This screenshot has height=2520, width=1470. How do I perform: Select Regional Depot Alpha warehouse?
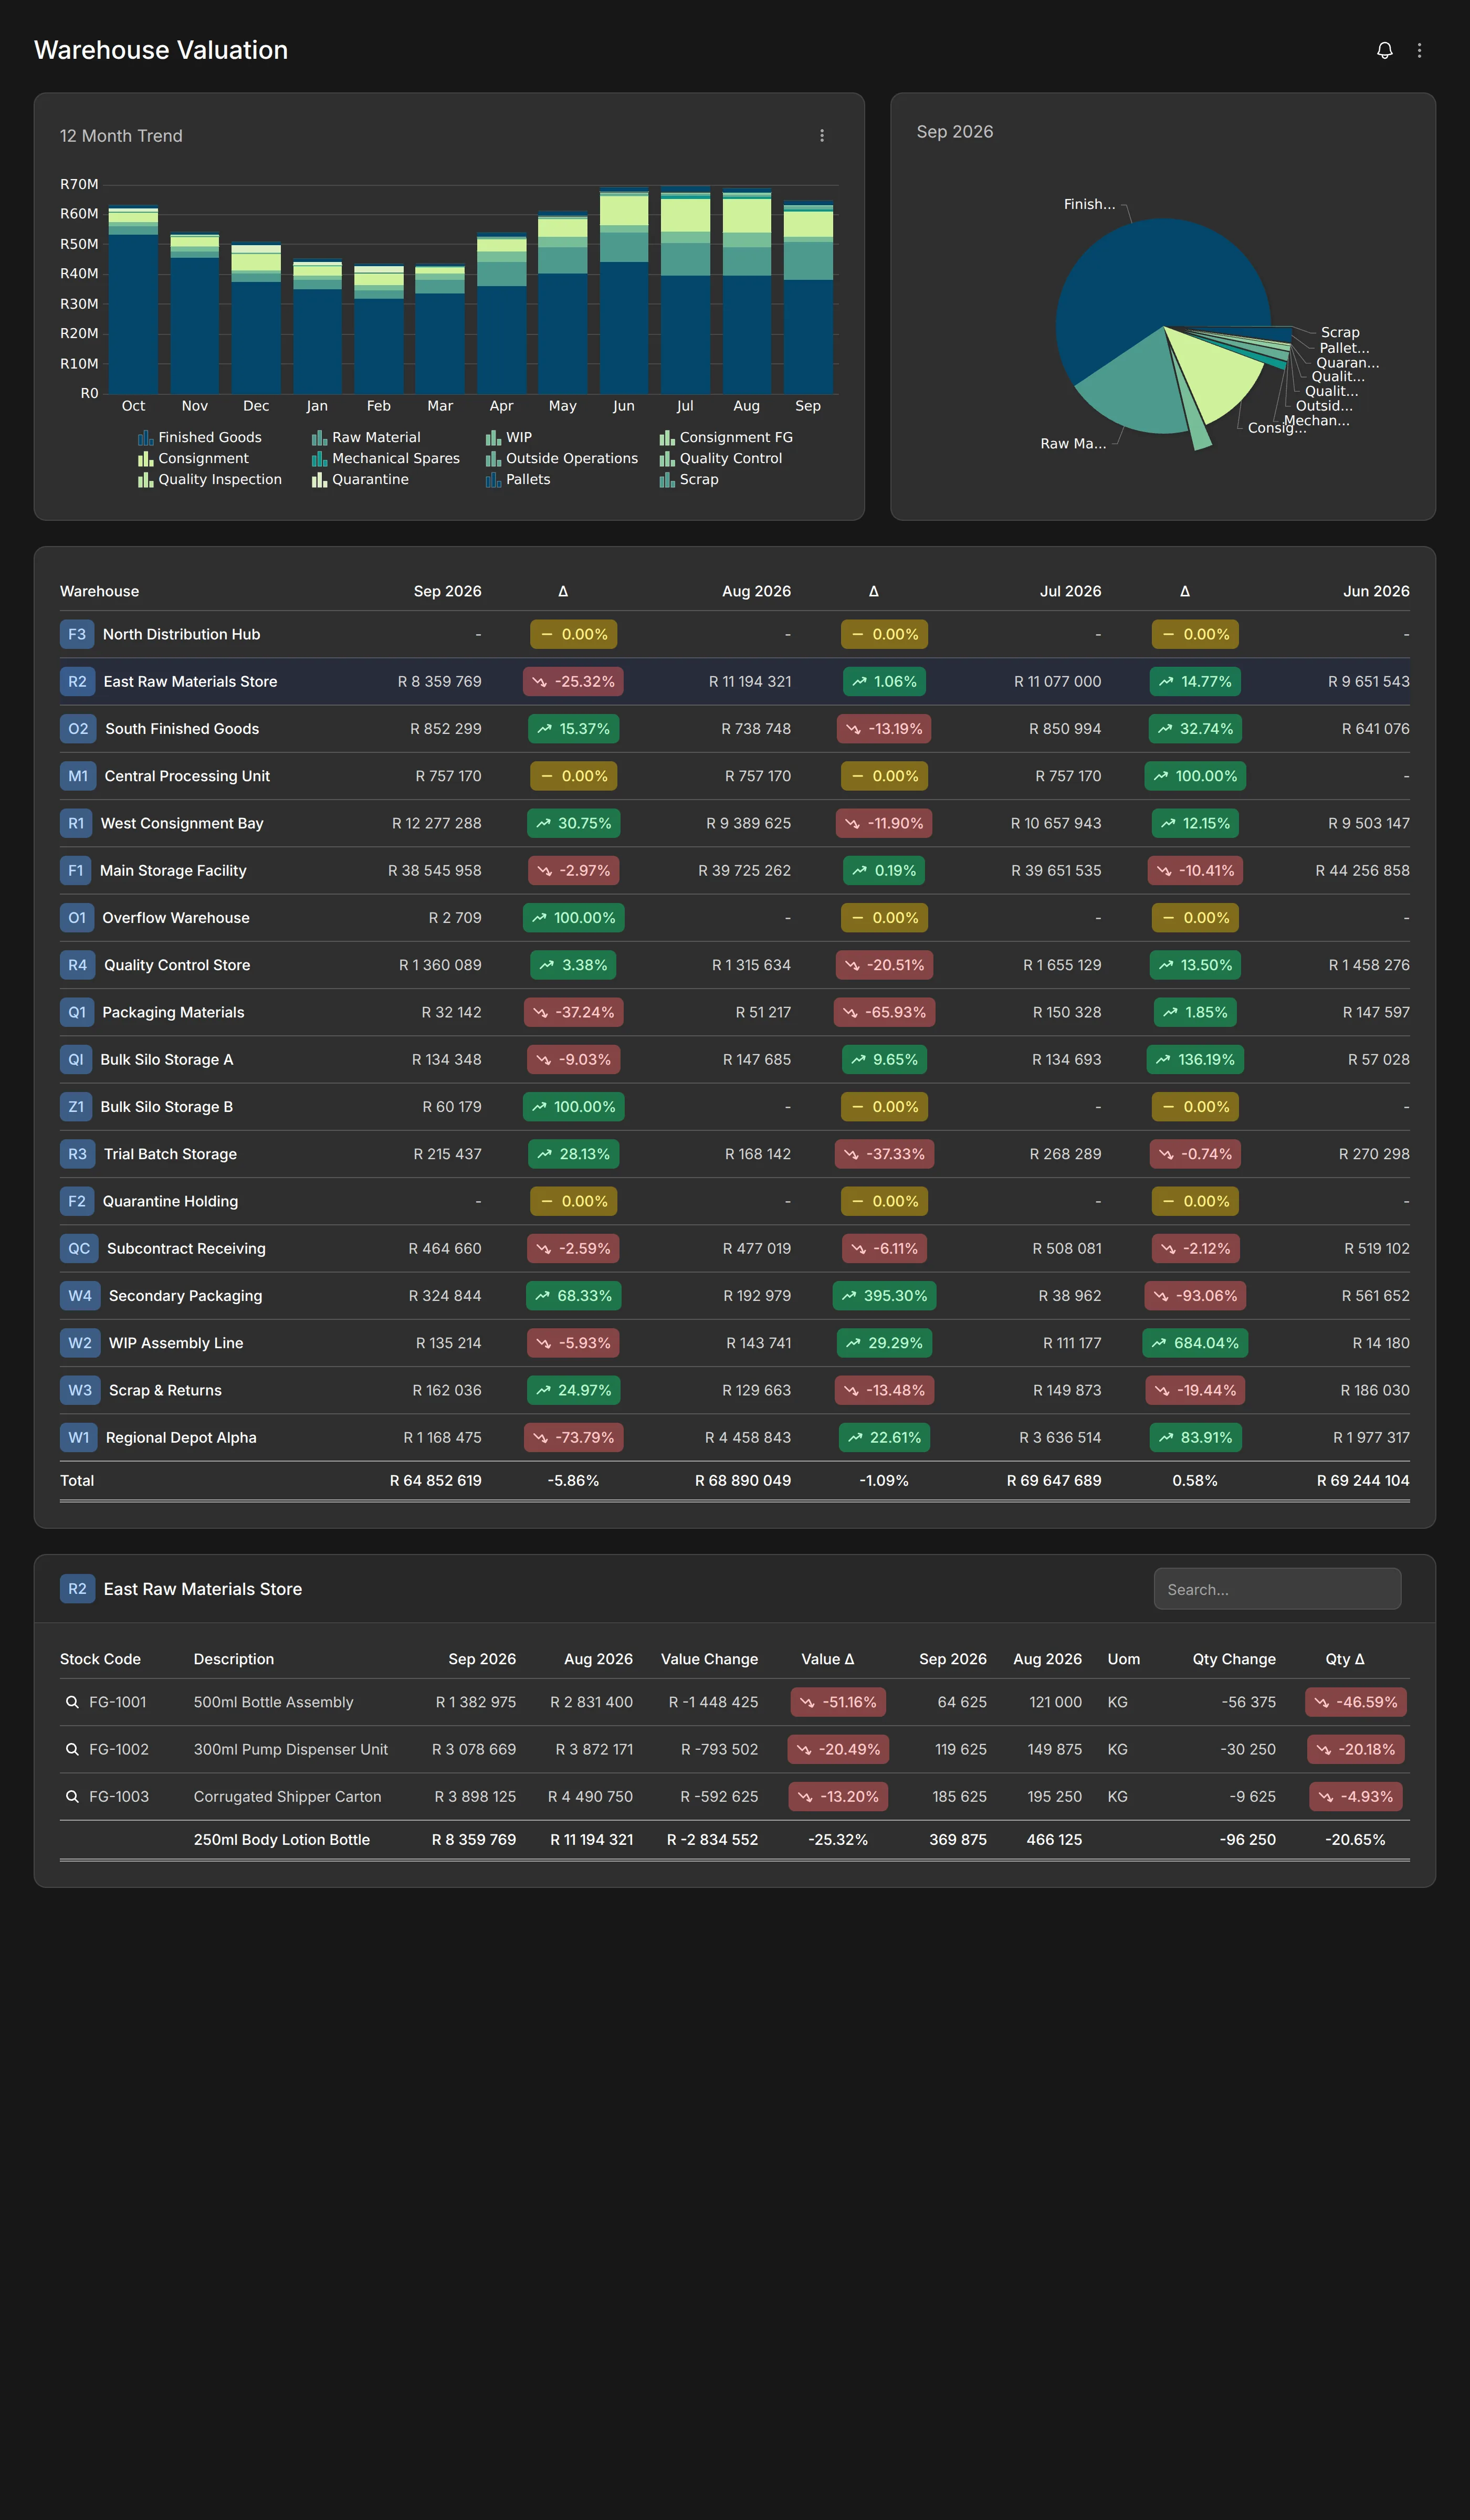181,1437
